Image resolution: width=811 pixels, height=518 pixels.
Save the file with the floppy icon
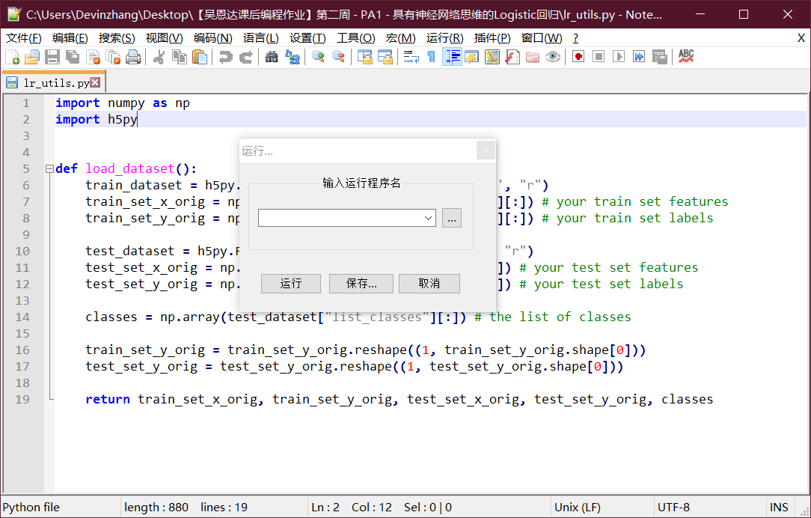(52, 57)
